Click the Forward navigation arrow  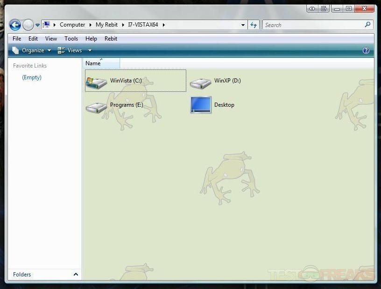coord(28,25)
